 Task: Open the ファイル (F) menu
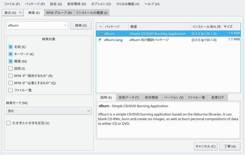12,4
